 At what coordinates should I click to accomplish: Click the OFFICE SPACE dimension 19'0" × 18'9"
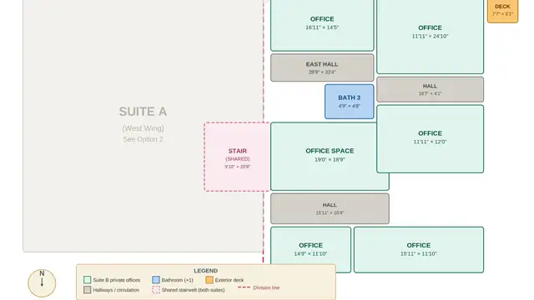pyautogui.click(x=330, y=159)
